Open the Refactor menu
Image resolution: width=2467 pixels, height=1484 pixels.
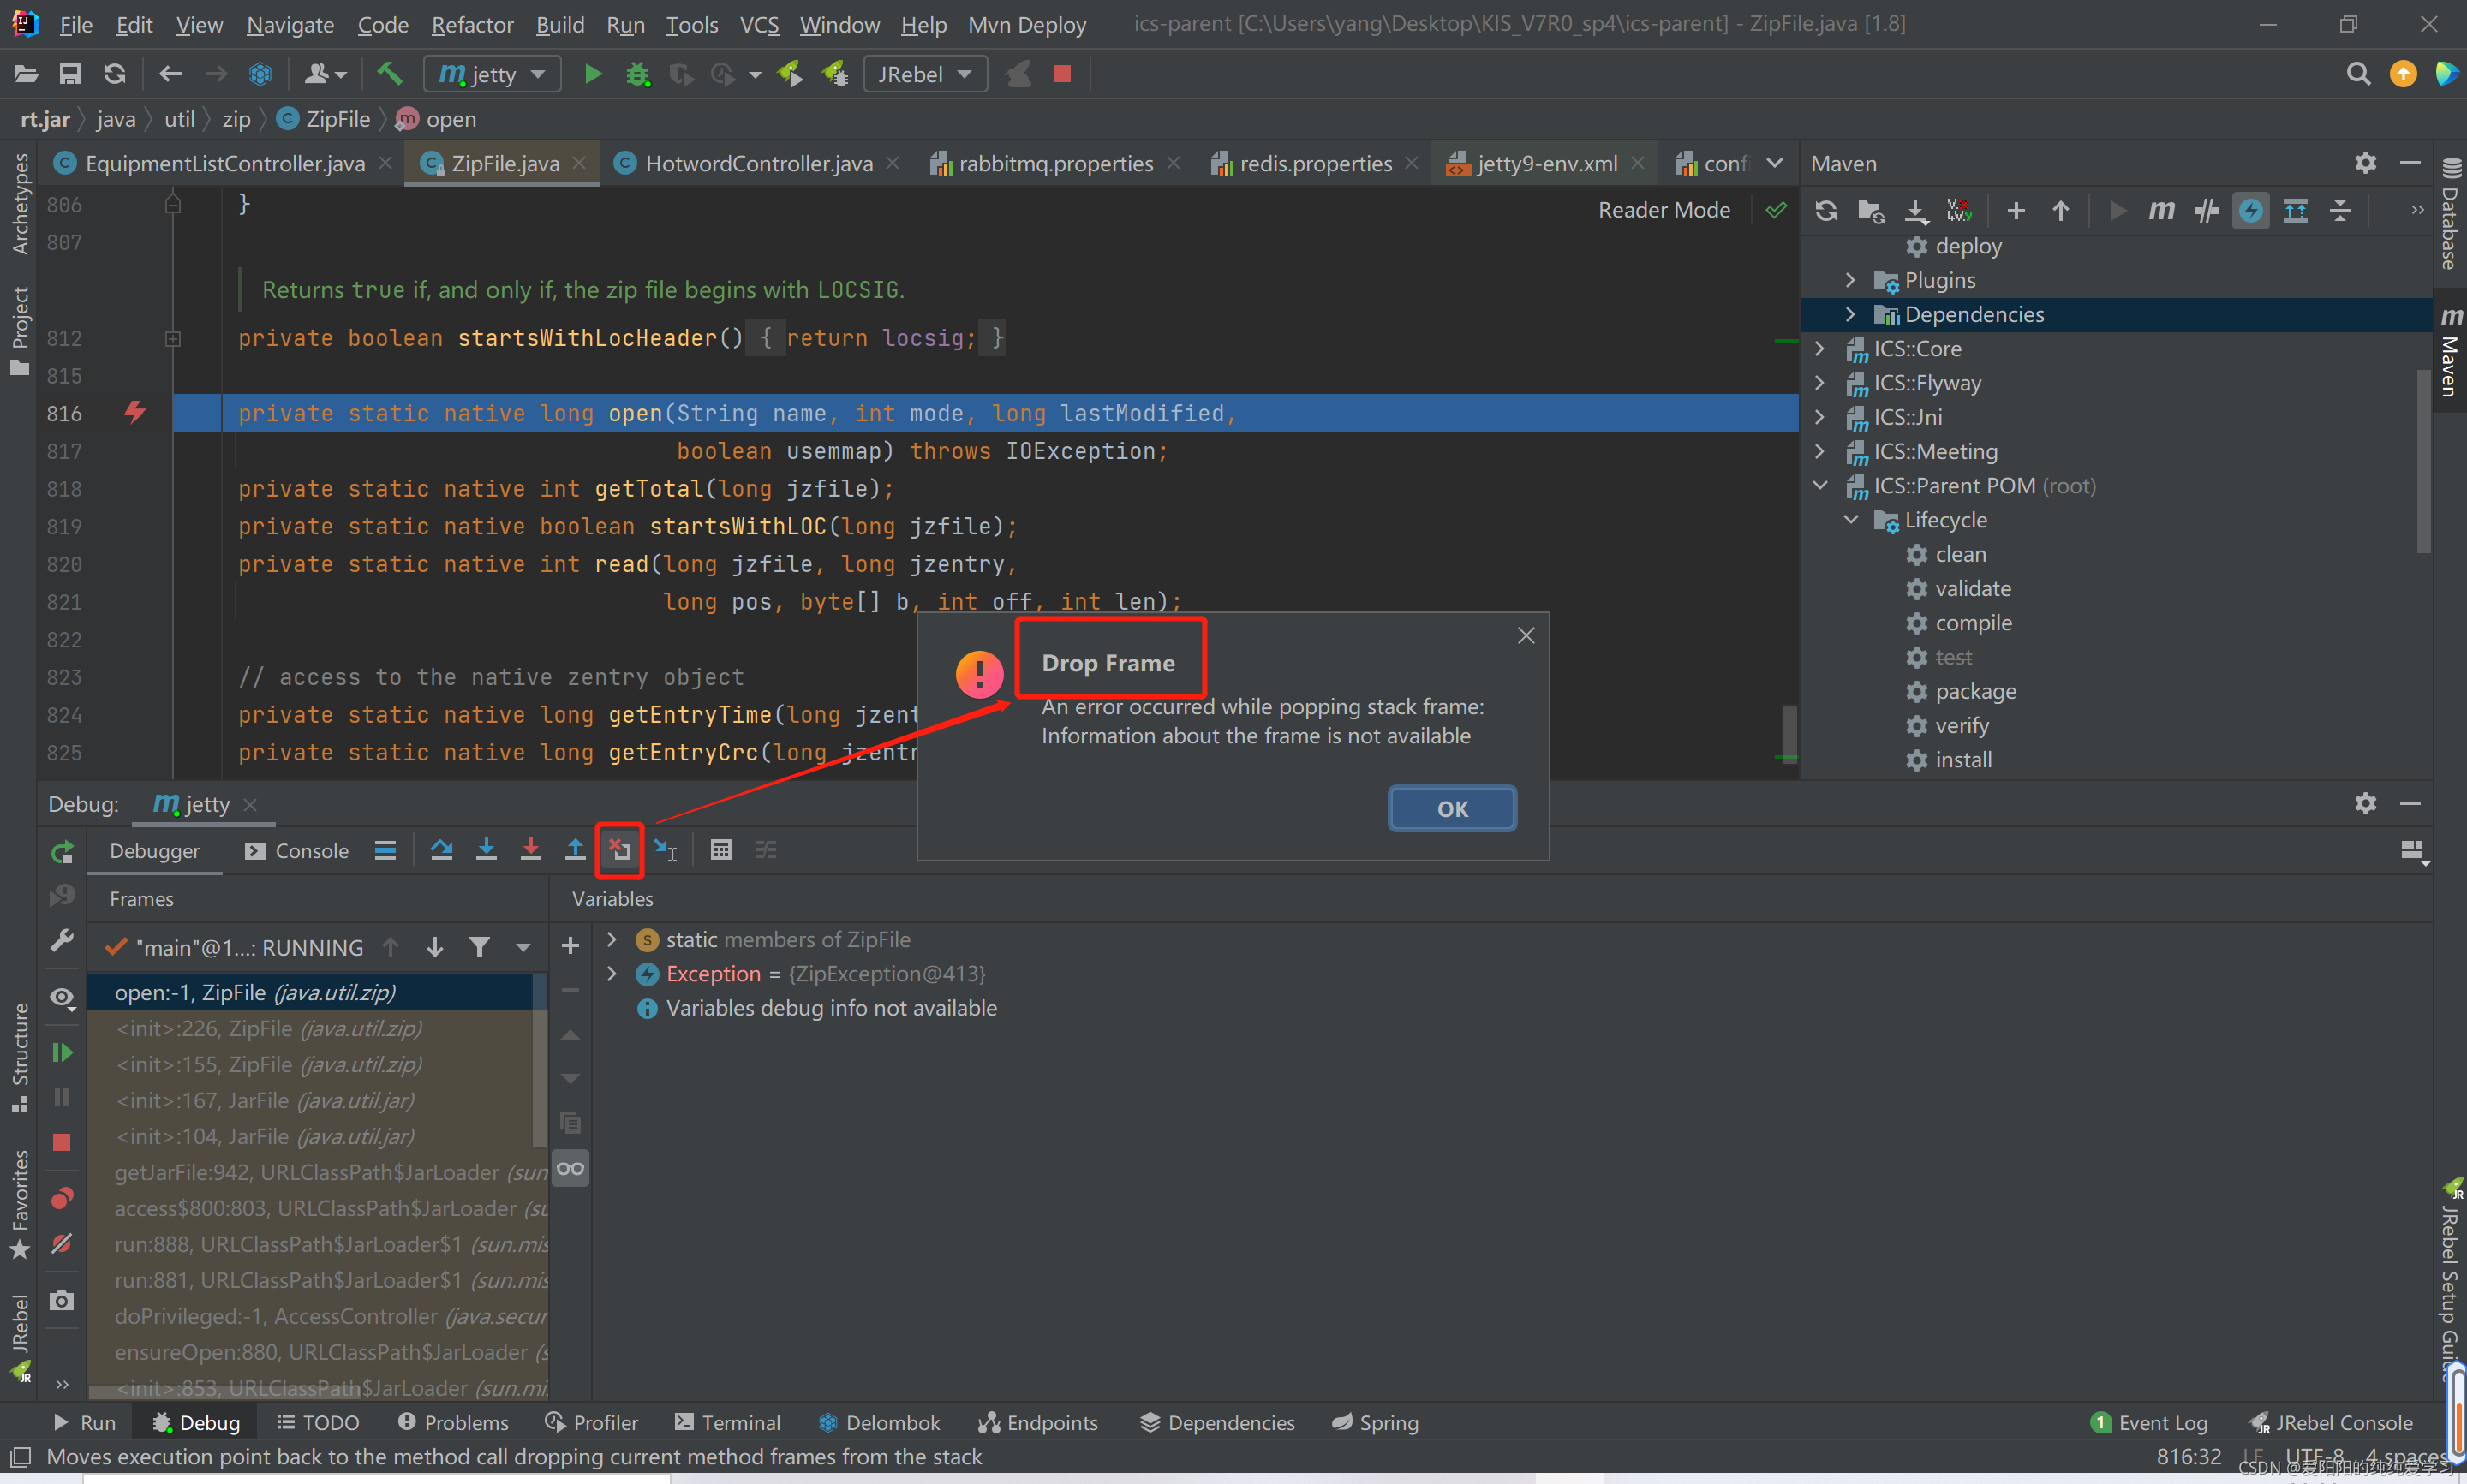click(472, 24)
